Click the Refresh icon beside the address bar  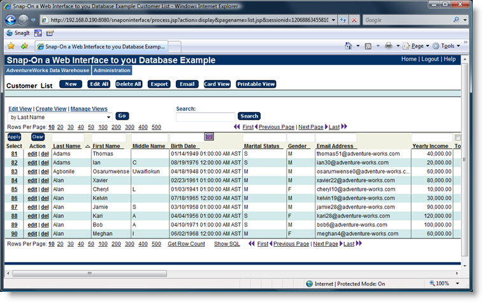(343, 20)
